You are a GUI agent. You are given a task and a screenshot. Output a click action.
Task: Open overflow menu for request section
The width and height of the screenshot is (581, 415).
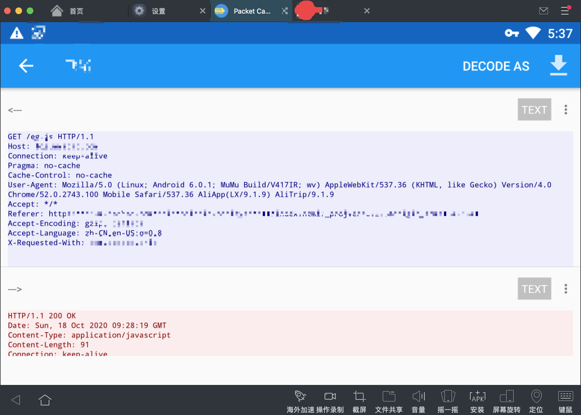[x=566, y=110]
